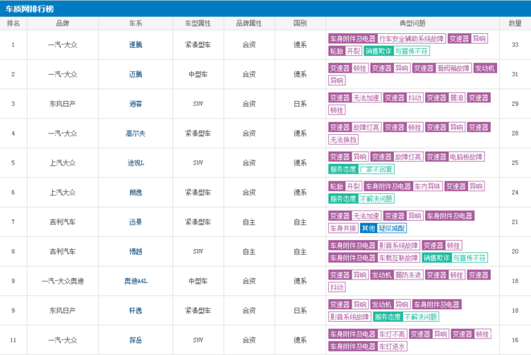Click the 车质网排行榜 title
This screenshot has width=531, height=355.
click(30, 8)
